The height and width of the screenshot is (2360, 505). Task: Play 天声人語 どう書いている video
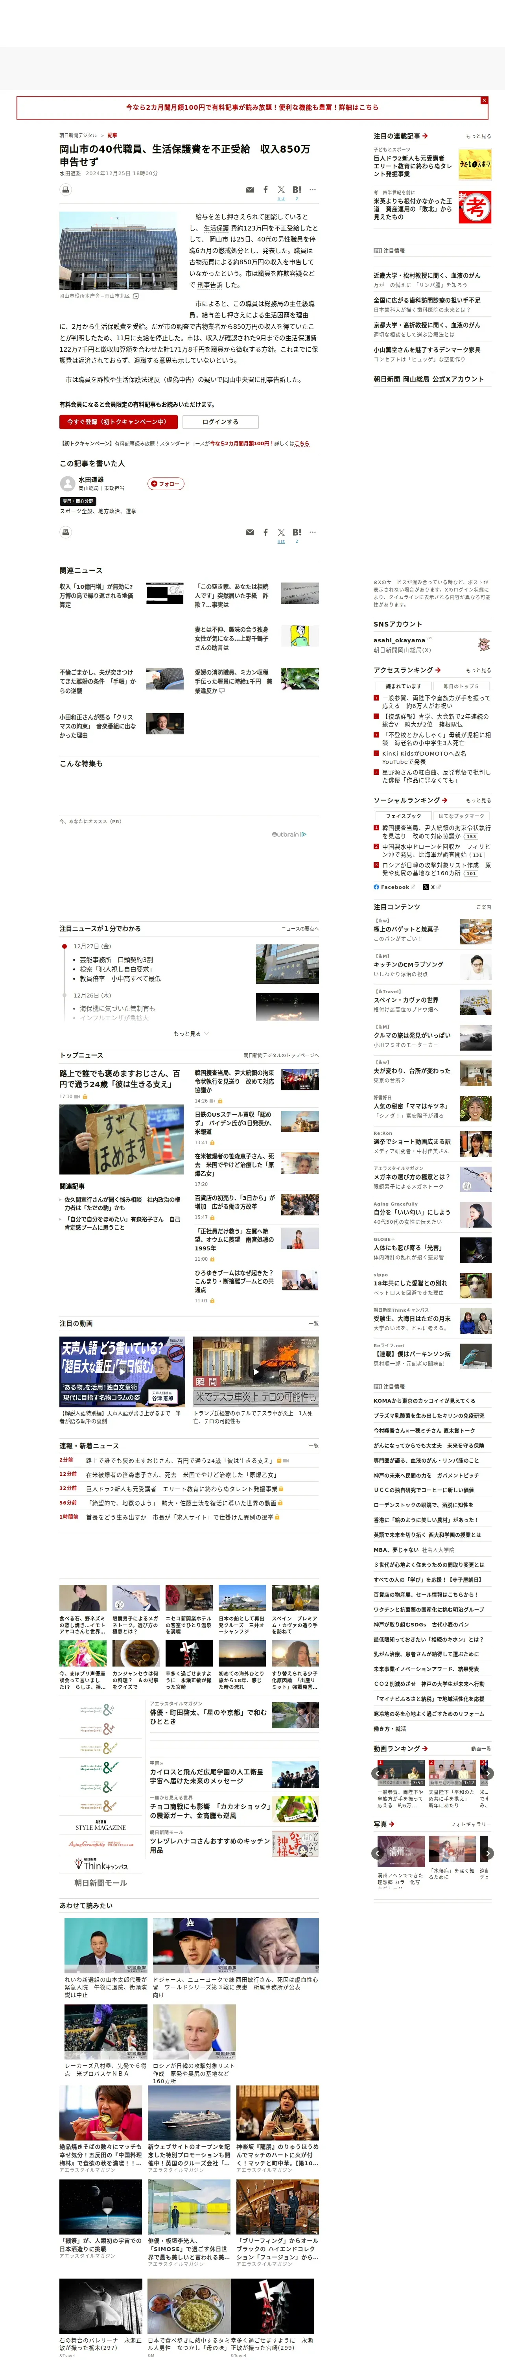(x=122, y=1372)
